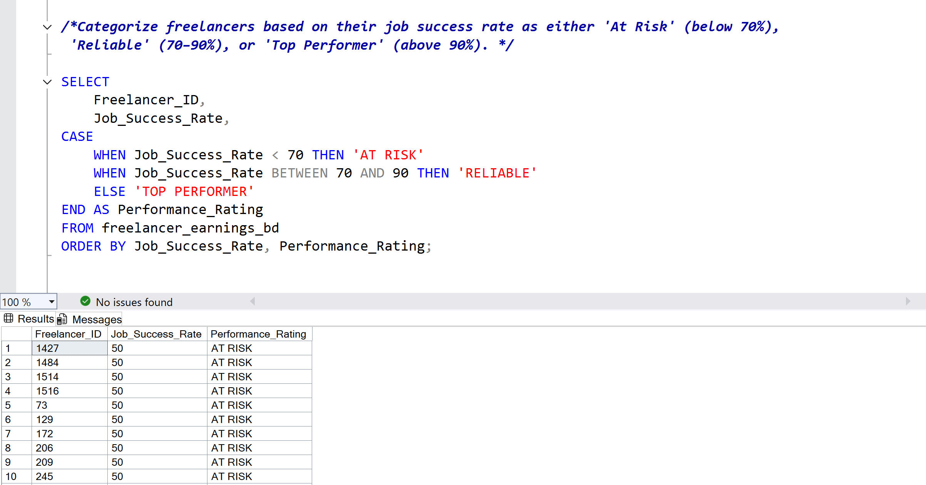Click the Performance_Rating column header
Image resolution: width=926 pixels, height=485 pixels.
258,334
